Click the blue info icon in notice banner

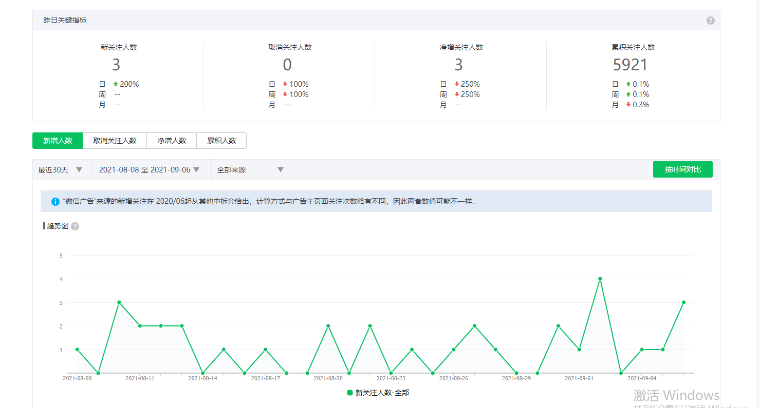[x=55, y=202]
